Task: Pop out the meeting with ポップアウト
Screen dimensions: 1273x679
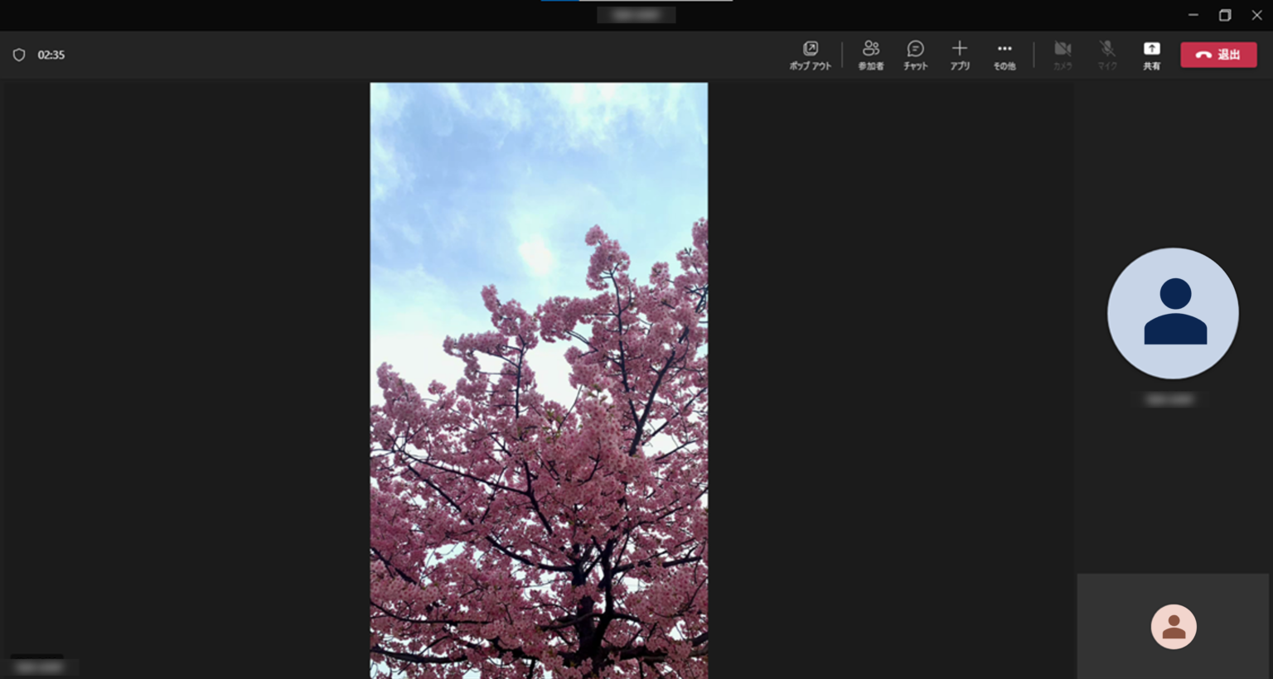Action: click(811, 55)
